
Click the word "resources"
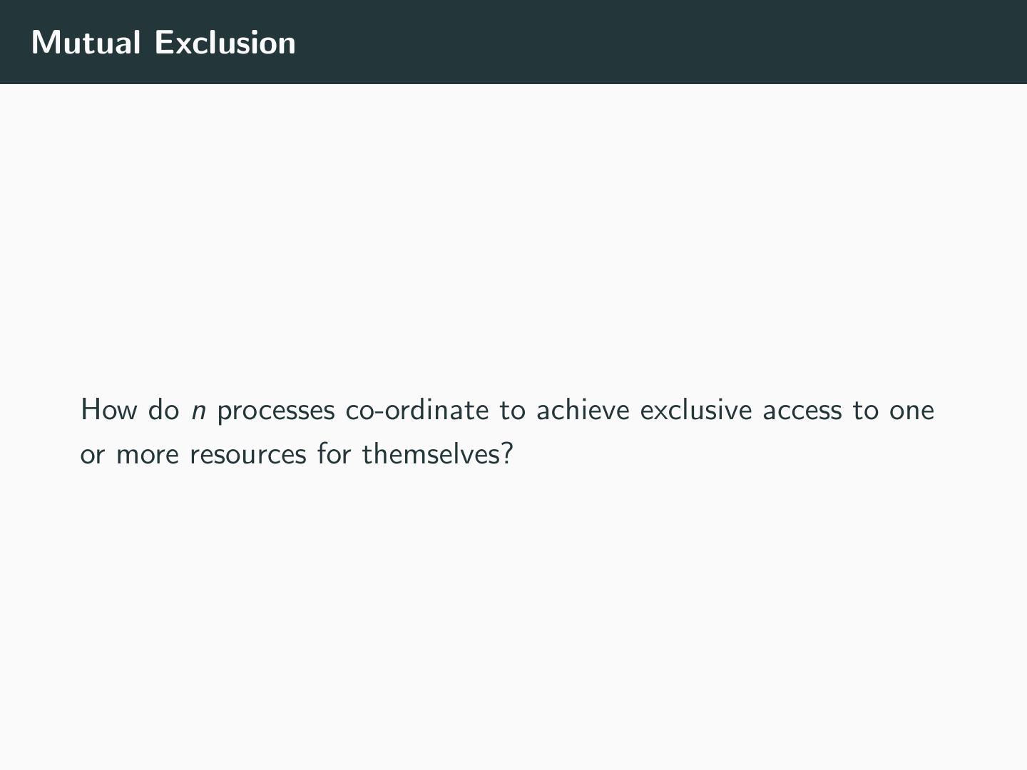[x=247, y=455]
